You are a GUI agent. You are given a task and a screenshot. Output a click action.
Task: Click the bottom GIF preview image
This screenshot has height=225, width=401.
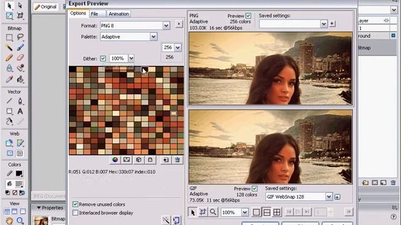tap(270, 147)
